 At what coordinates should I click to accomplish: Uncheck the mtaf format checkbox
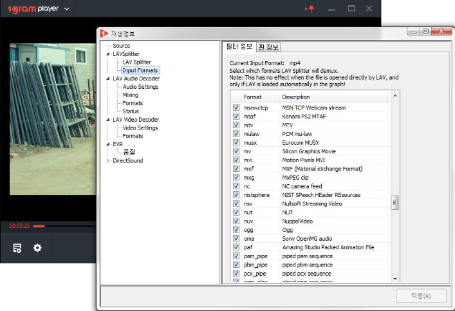(x=236, y=116)
